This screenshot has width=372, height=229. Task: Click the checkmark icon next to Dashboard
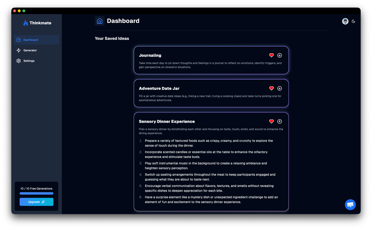click(x=19, y=40)
